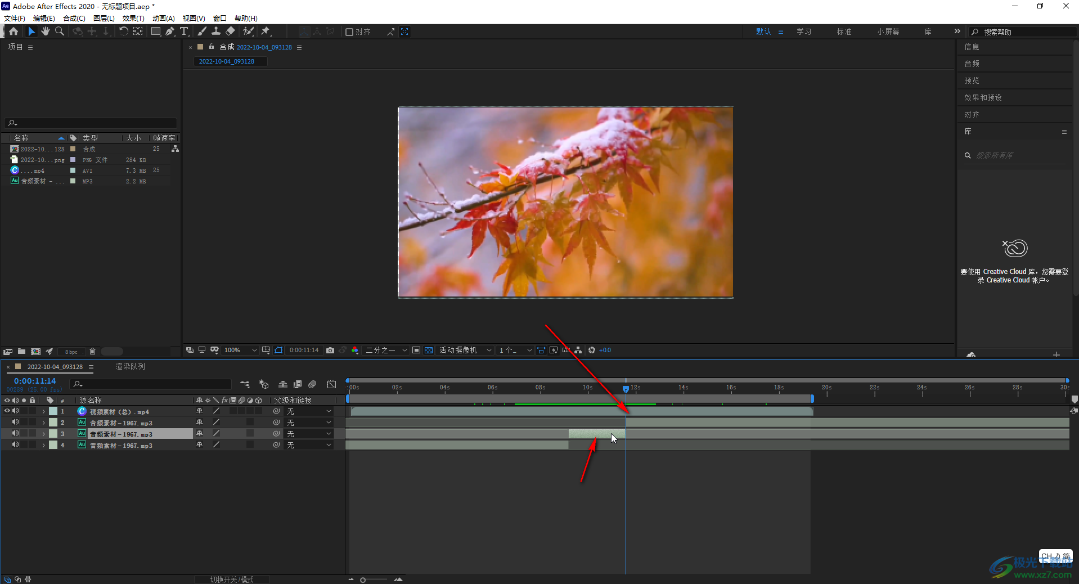Click the Home icon in toolbar
This screenshot has width=1079, height=584.
pyautogui.click(x=14, y=32)
